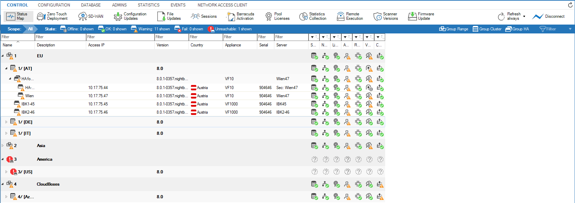Viewport: 575px width, 203px height.
Task: Click the Access IP column filter field
Action: pyautogui.click(x=120, y=37)
